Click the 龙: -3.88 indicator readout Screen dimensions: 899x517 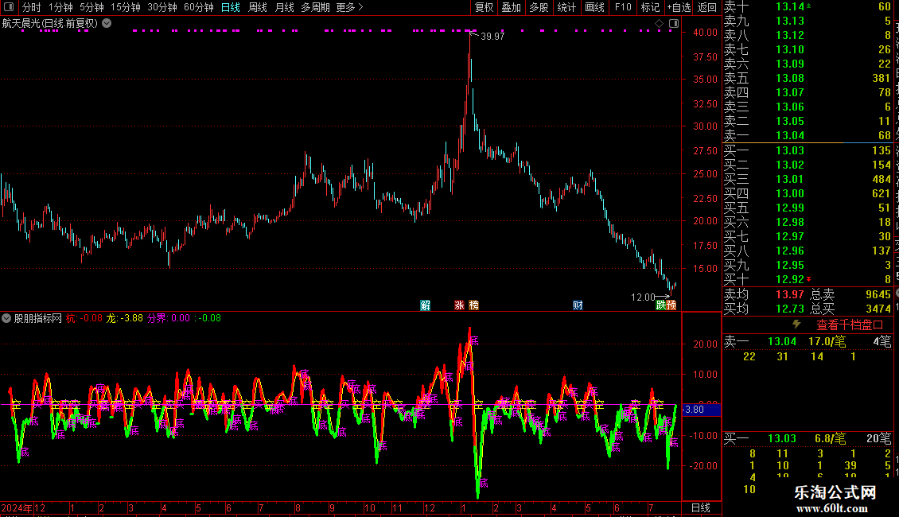pyautogui.click(x=124, y=318)
